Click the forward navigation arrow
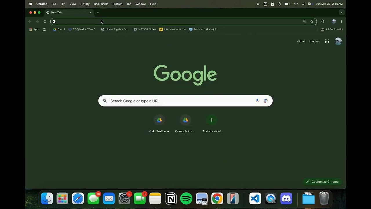 click(37, 21)
